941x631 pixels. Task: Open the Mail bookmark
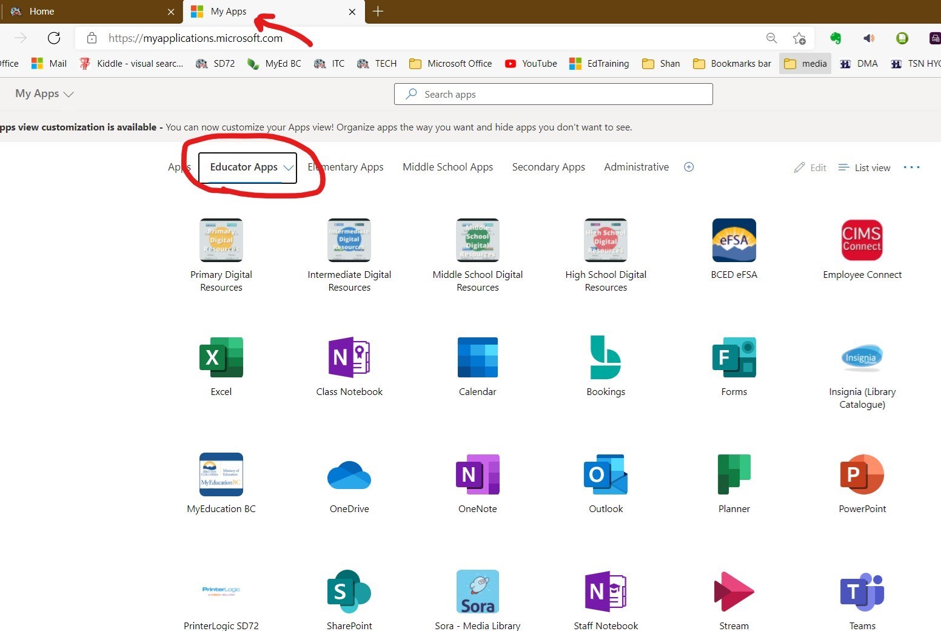[49, 63]
